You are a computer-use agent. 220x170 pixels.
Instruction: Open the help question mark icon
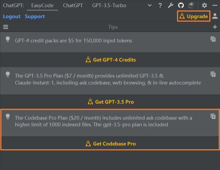pyautogui.click(x=160, y=5)
